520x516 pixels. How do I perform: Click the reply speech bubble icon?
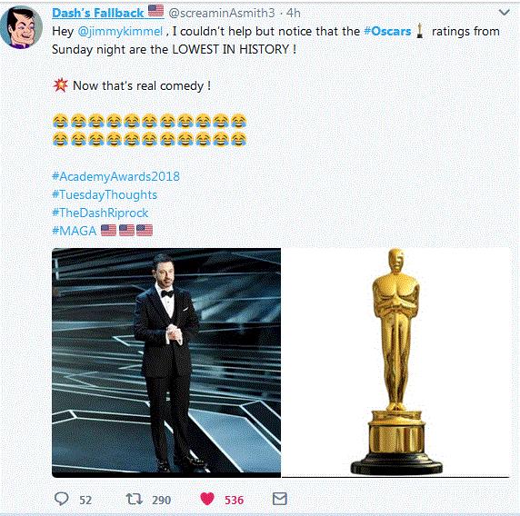pyautogui.click(x=61, y=499)
